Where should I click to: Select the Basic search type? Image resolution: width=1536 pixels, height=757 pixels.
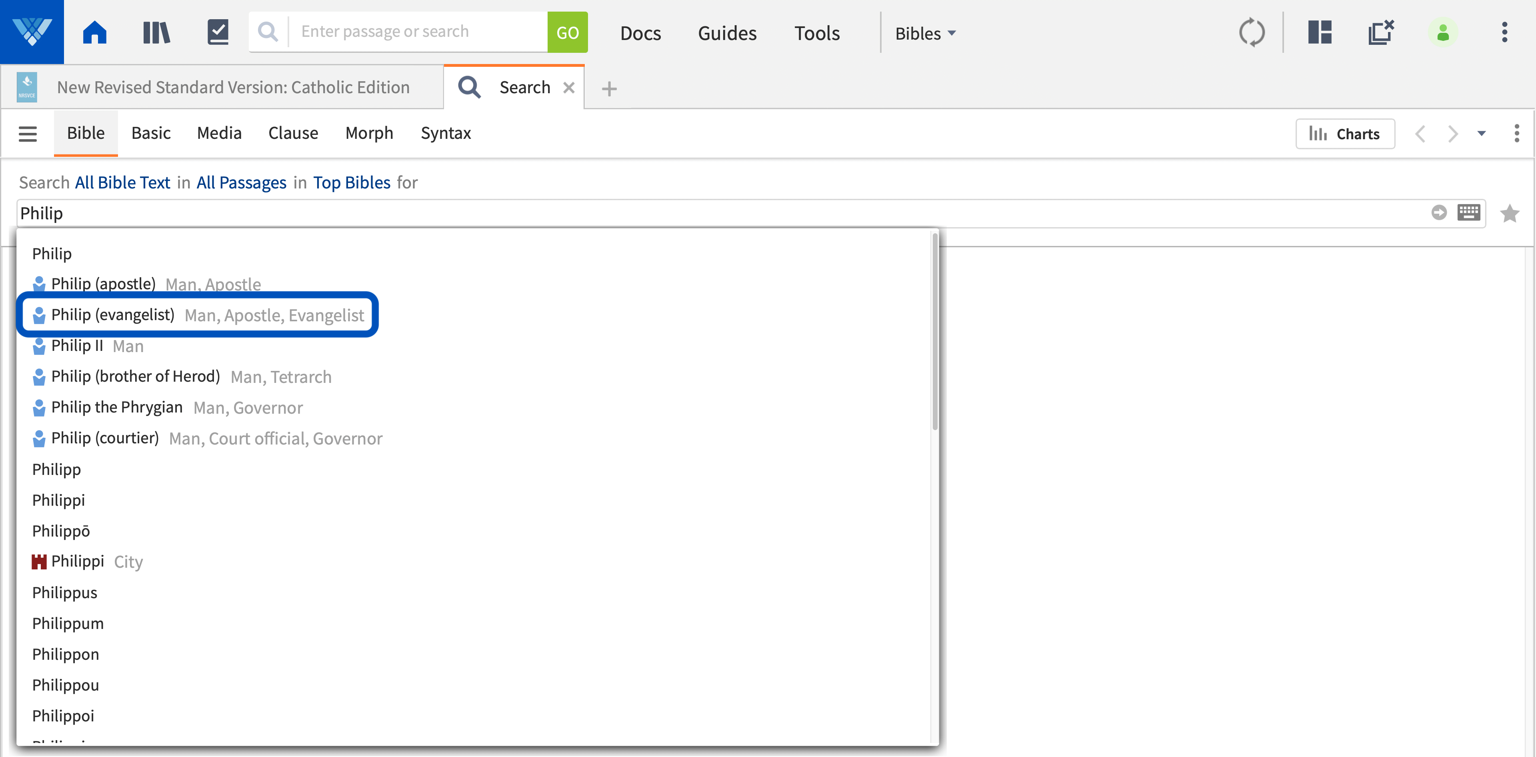click(x=151, y=133)
